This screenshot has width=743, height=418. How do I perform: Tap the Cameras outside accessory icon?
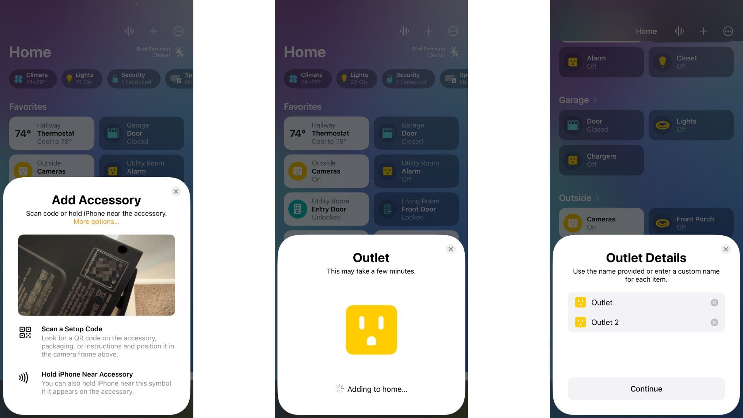[x=573, y=223]
